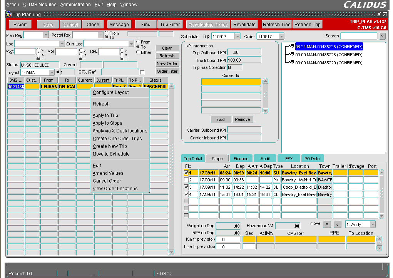The image size is (393, 278).
Task: Select the Either radio button
Action: (x=138, y=52)
